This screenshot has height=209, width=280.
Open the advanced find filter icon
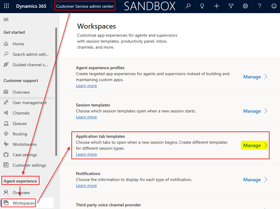tap(231, 6)
